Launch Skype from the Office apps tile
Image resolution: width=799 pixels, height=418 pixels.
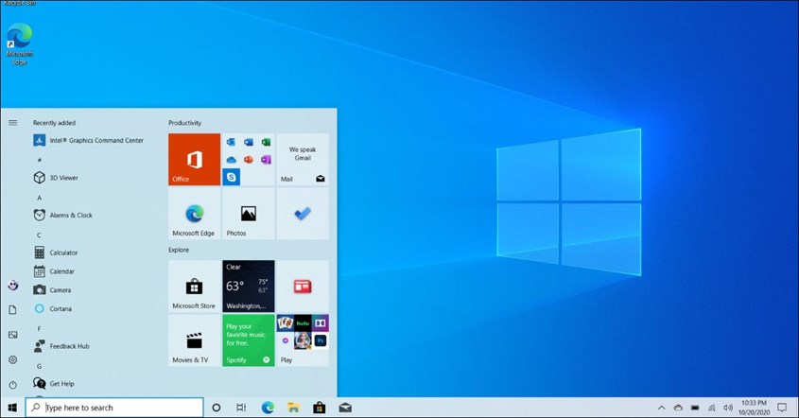(x=232, y=177)
